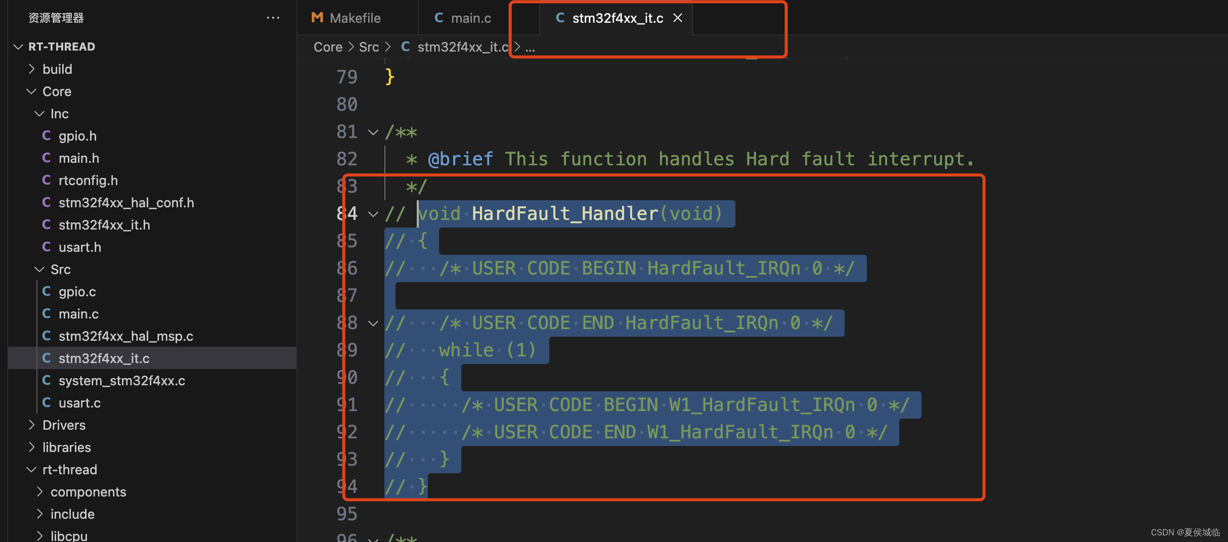Click the M icon on the Makefile tab

[317, 18]
